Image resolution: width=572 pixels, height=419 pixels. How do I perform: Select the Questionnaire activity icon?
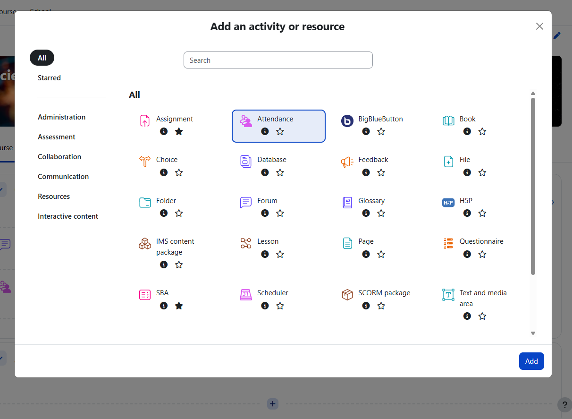(448, 243)
